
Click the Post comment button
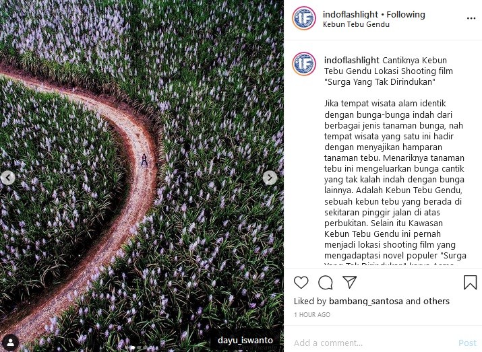(467, 343)
